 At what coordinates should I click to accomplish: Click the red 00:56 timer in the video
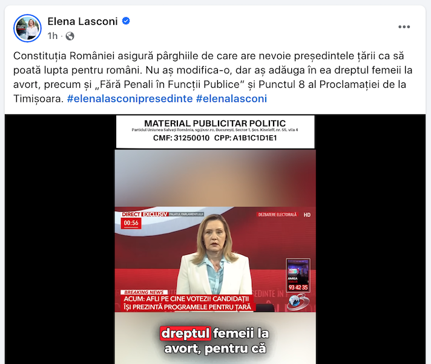tap(131, 223)
